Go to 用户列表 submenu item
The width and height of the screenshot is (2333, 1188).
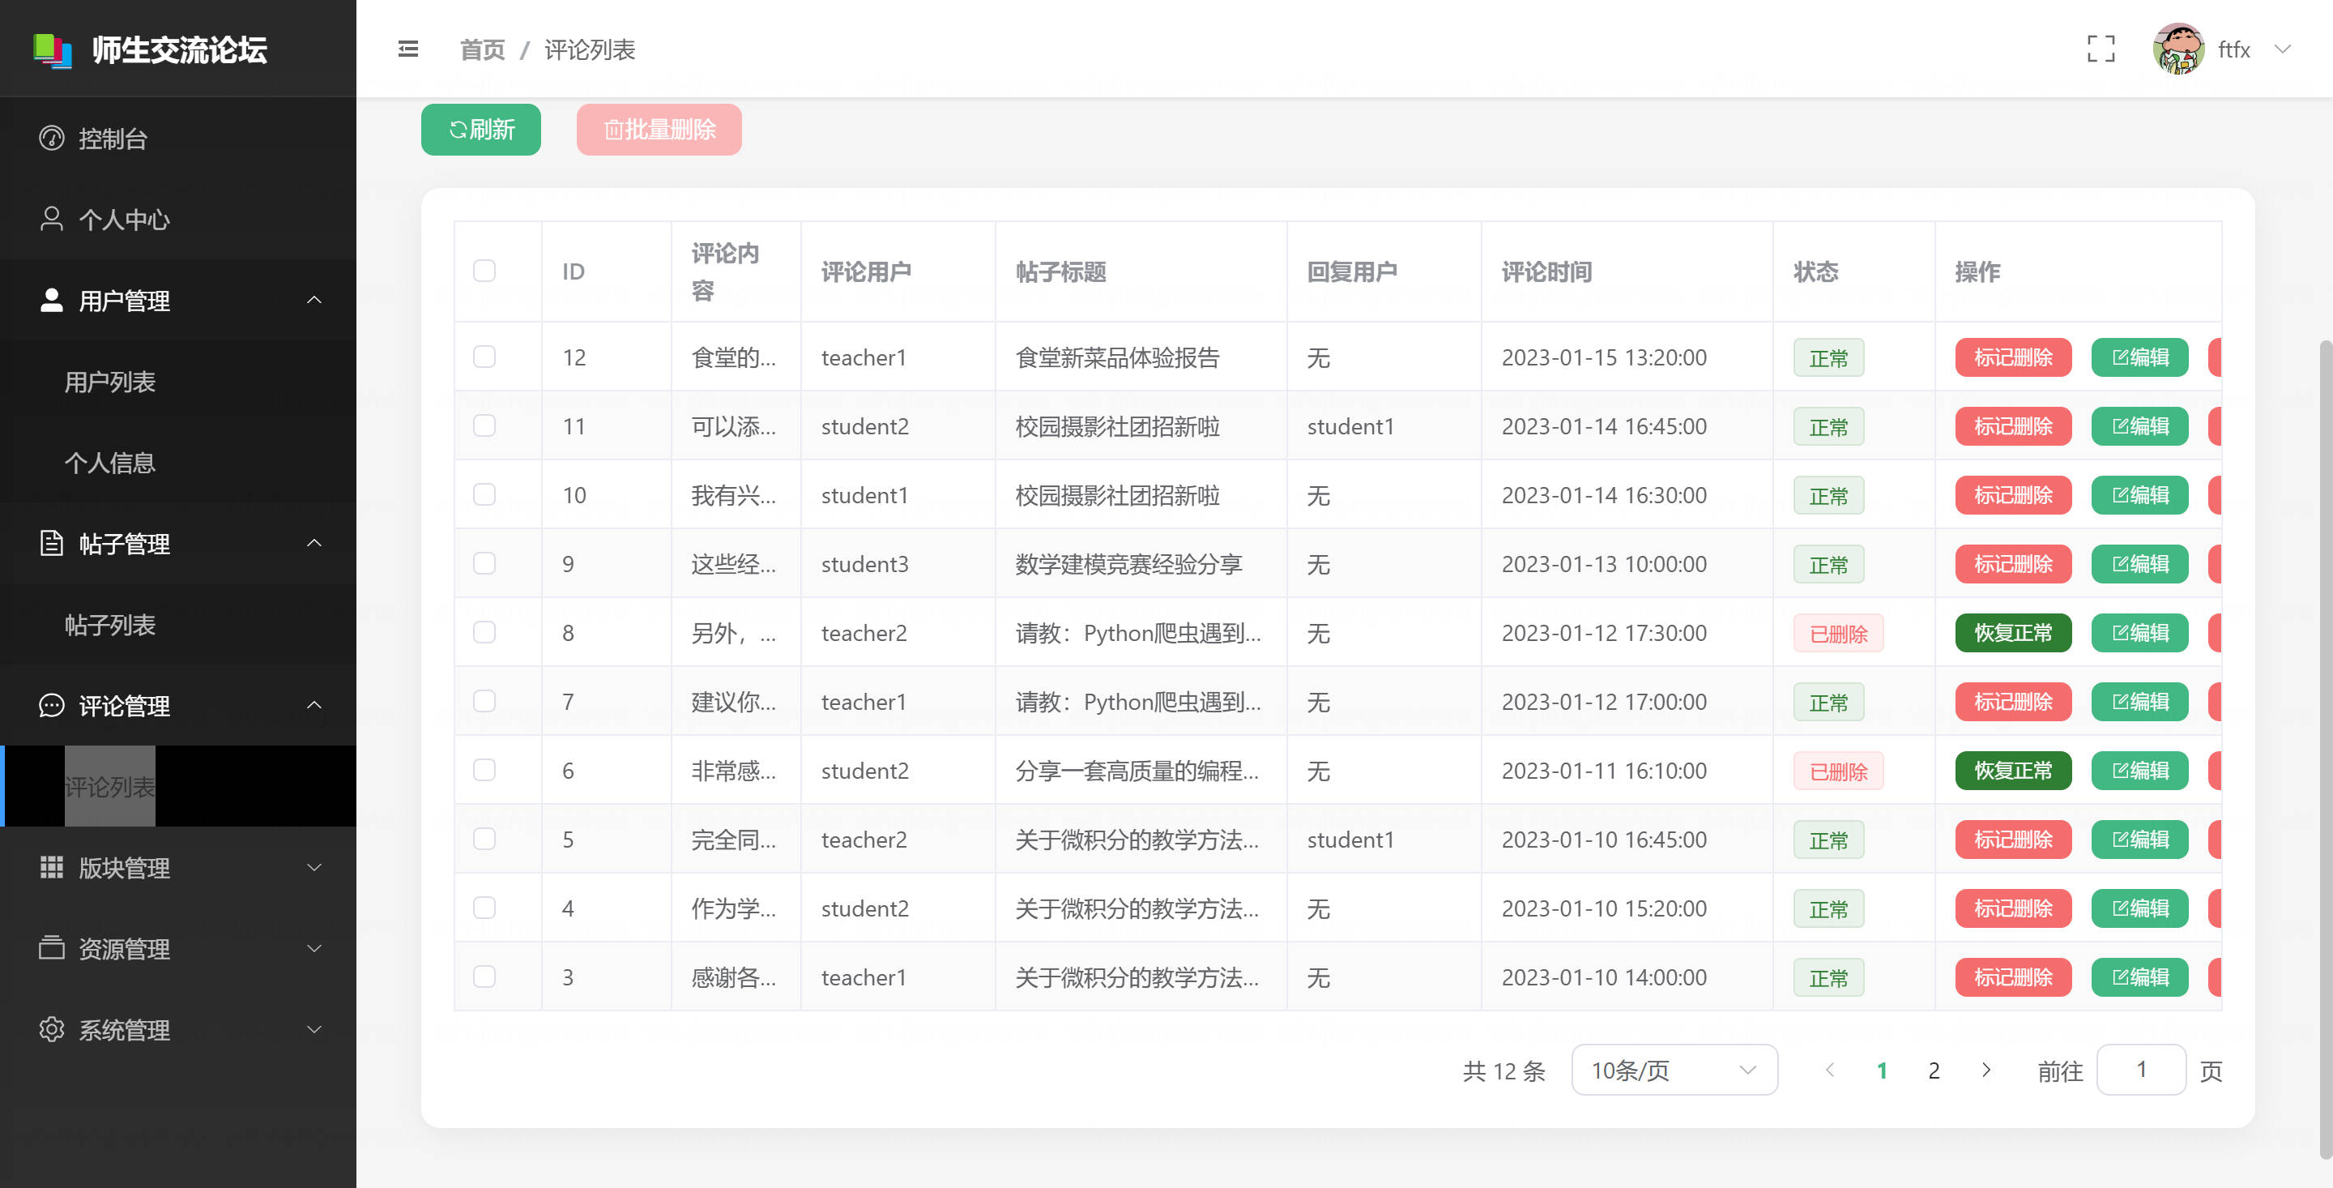(x=178, y=382)
